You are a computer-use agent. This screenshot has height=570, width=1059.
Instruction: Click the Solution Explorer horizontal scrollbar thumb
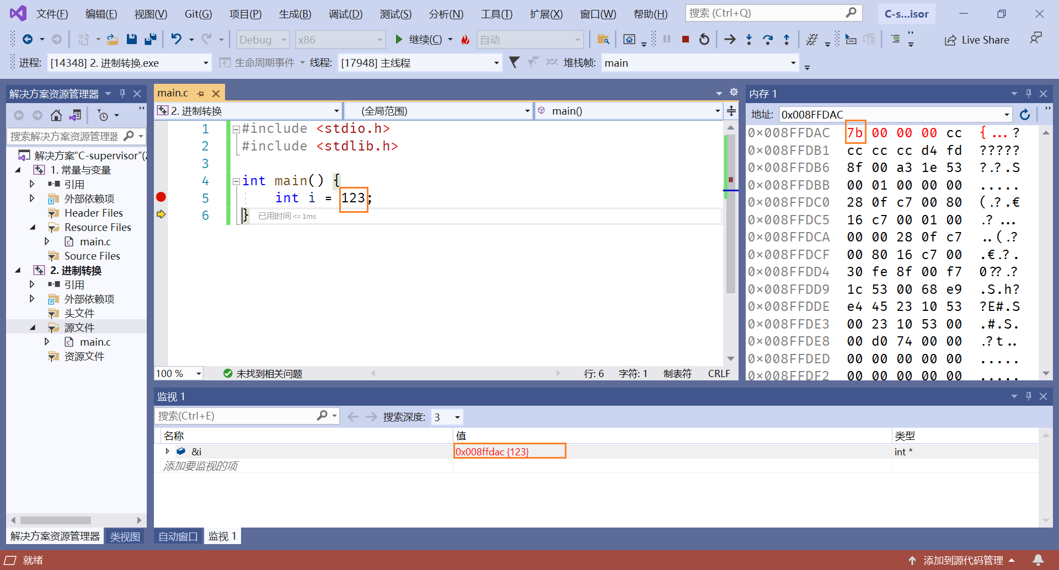pyautogui.click(x=55, y=520)
